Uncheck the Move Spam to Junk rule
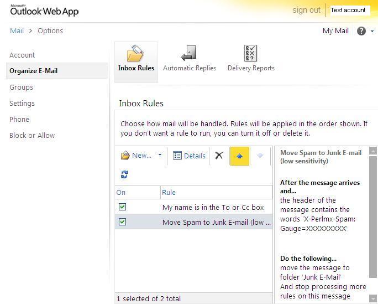This screenshot has height=304, width=378. coord(122,222)
